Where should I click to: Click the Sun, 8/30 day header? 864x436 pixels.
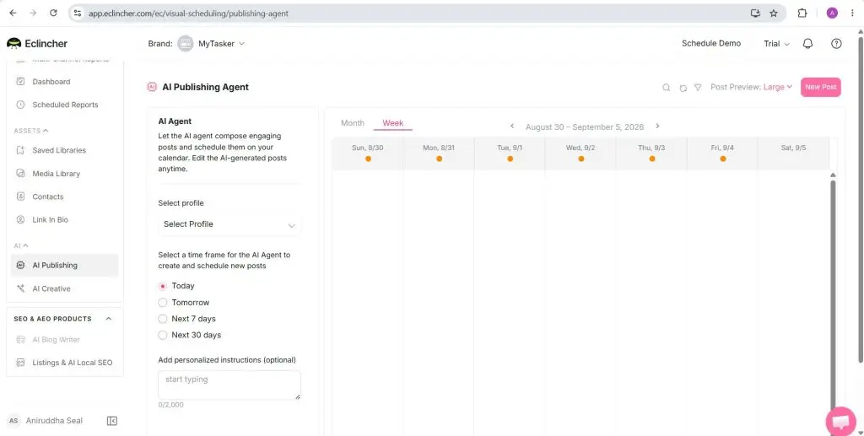tap(368, 153)
